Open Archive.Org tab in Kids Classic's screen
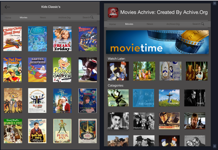This screenshot has width=218, height=150. [x=64, y=17]
